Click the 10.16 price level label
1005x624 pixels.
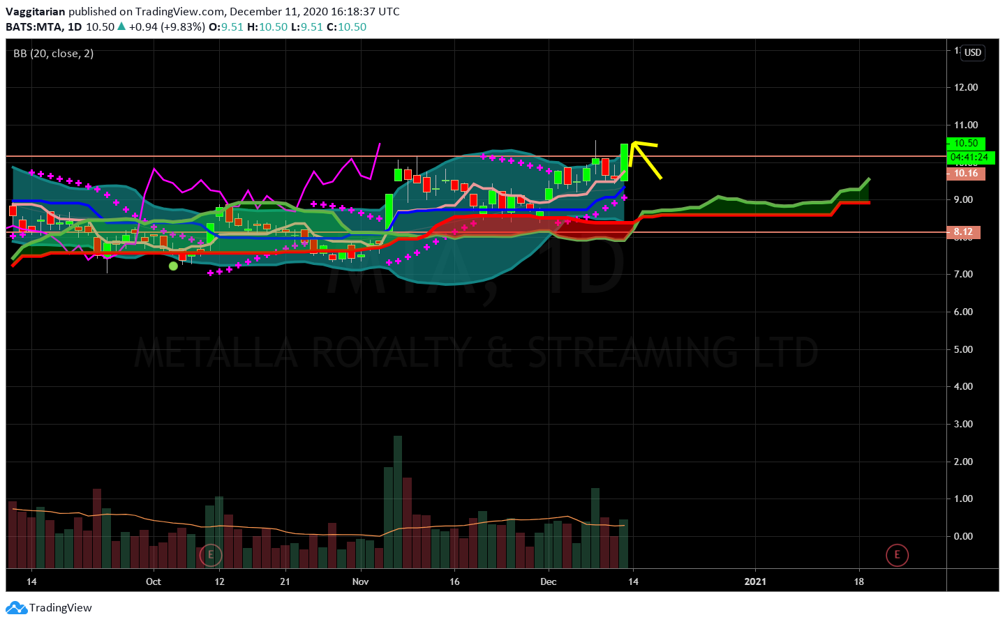click(966, 174)
